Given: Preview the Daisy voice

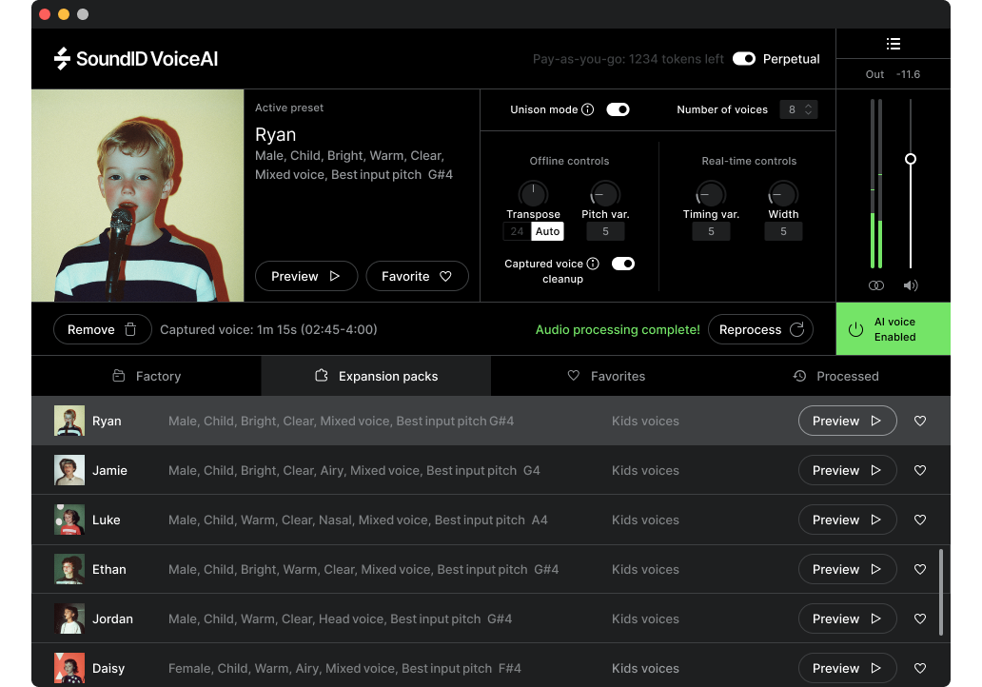Looking at the screenshot, I should (847, 668).
